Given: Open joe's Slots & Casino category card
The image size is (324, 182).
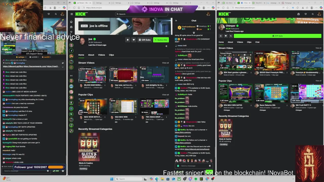Looking at the screenshot, I should (89, 147).
